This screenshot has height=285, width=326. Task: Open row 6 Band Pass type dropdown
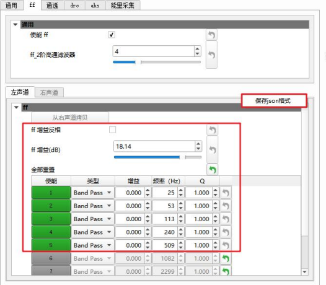pyautogui.click(x=93, y=258)
